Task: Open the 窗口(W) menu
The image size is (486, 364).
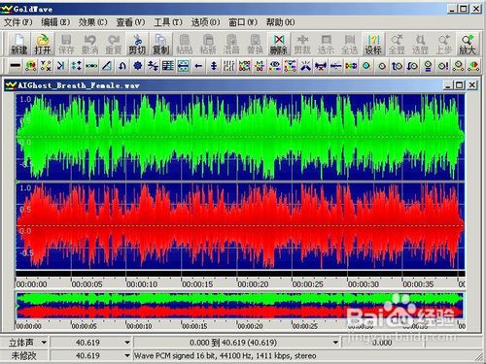Action: point(243,22)
